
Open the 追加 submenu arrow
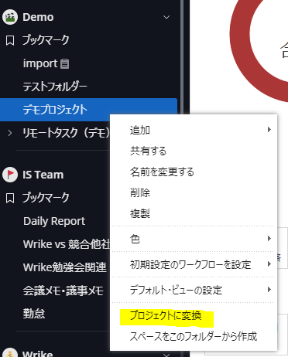[x=269, y=129]
